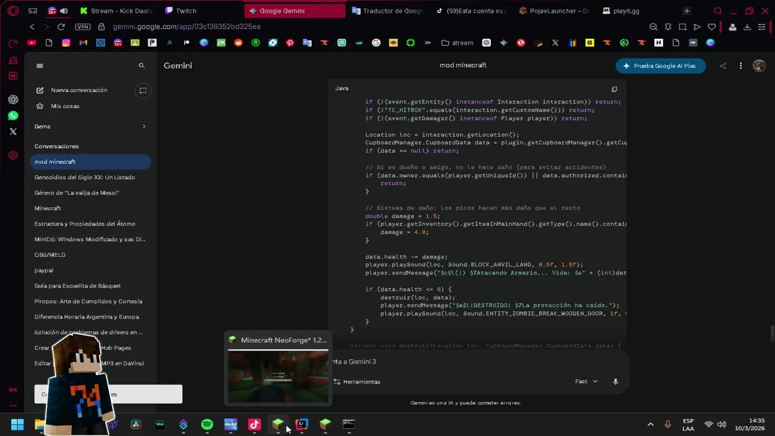This screenshot has height=436, width=775.
Task: Open the Minecraft NeoForge window preview
Action: (278, 368)
